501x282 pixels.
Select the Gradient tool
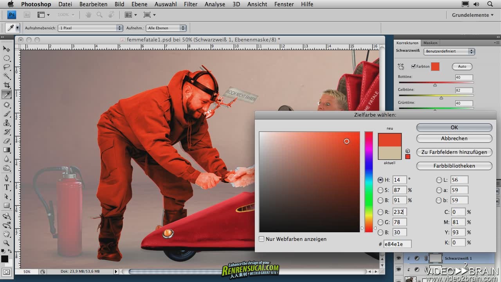point(7,150)
